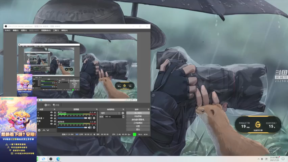Click REC dot indicator in status bar
The width and height of the screenshot is (288, 162).
point(94,134)
